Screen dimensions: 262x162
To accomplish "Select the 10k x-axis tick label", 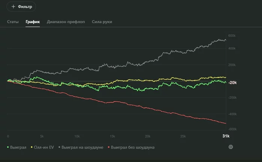I will (77, 136).
